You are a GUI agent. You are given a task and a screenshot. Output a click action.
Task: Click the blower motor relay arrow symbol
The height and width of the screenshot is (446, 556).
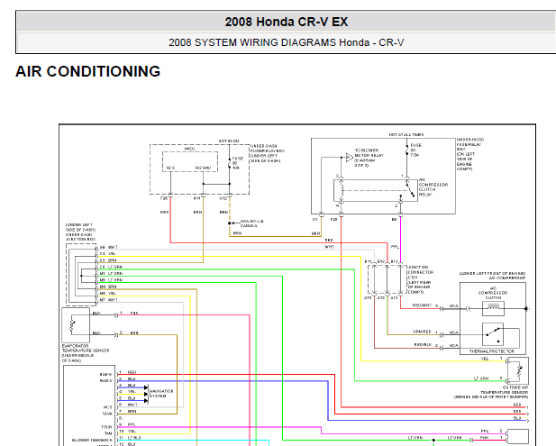350,158
